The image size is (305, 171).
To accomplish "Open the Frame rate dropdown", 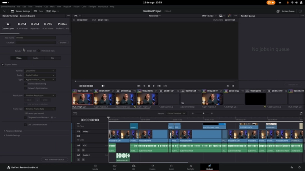I will [40, 109].
